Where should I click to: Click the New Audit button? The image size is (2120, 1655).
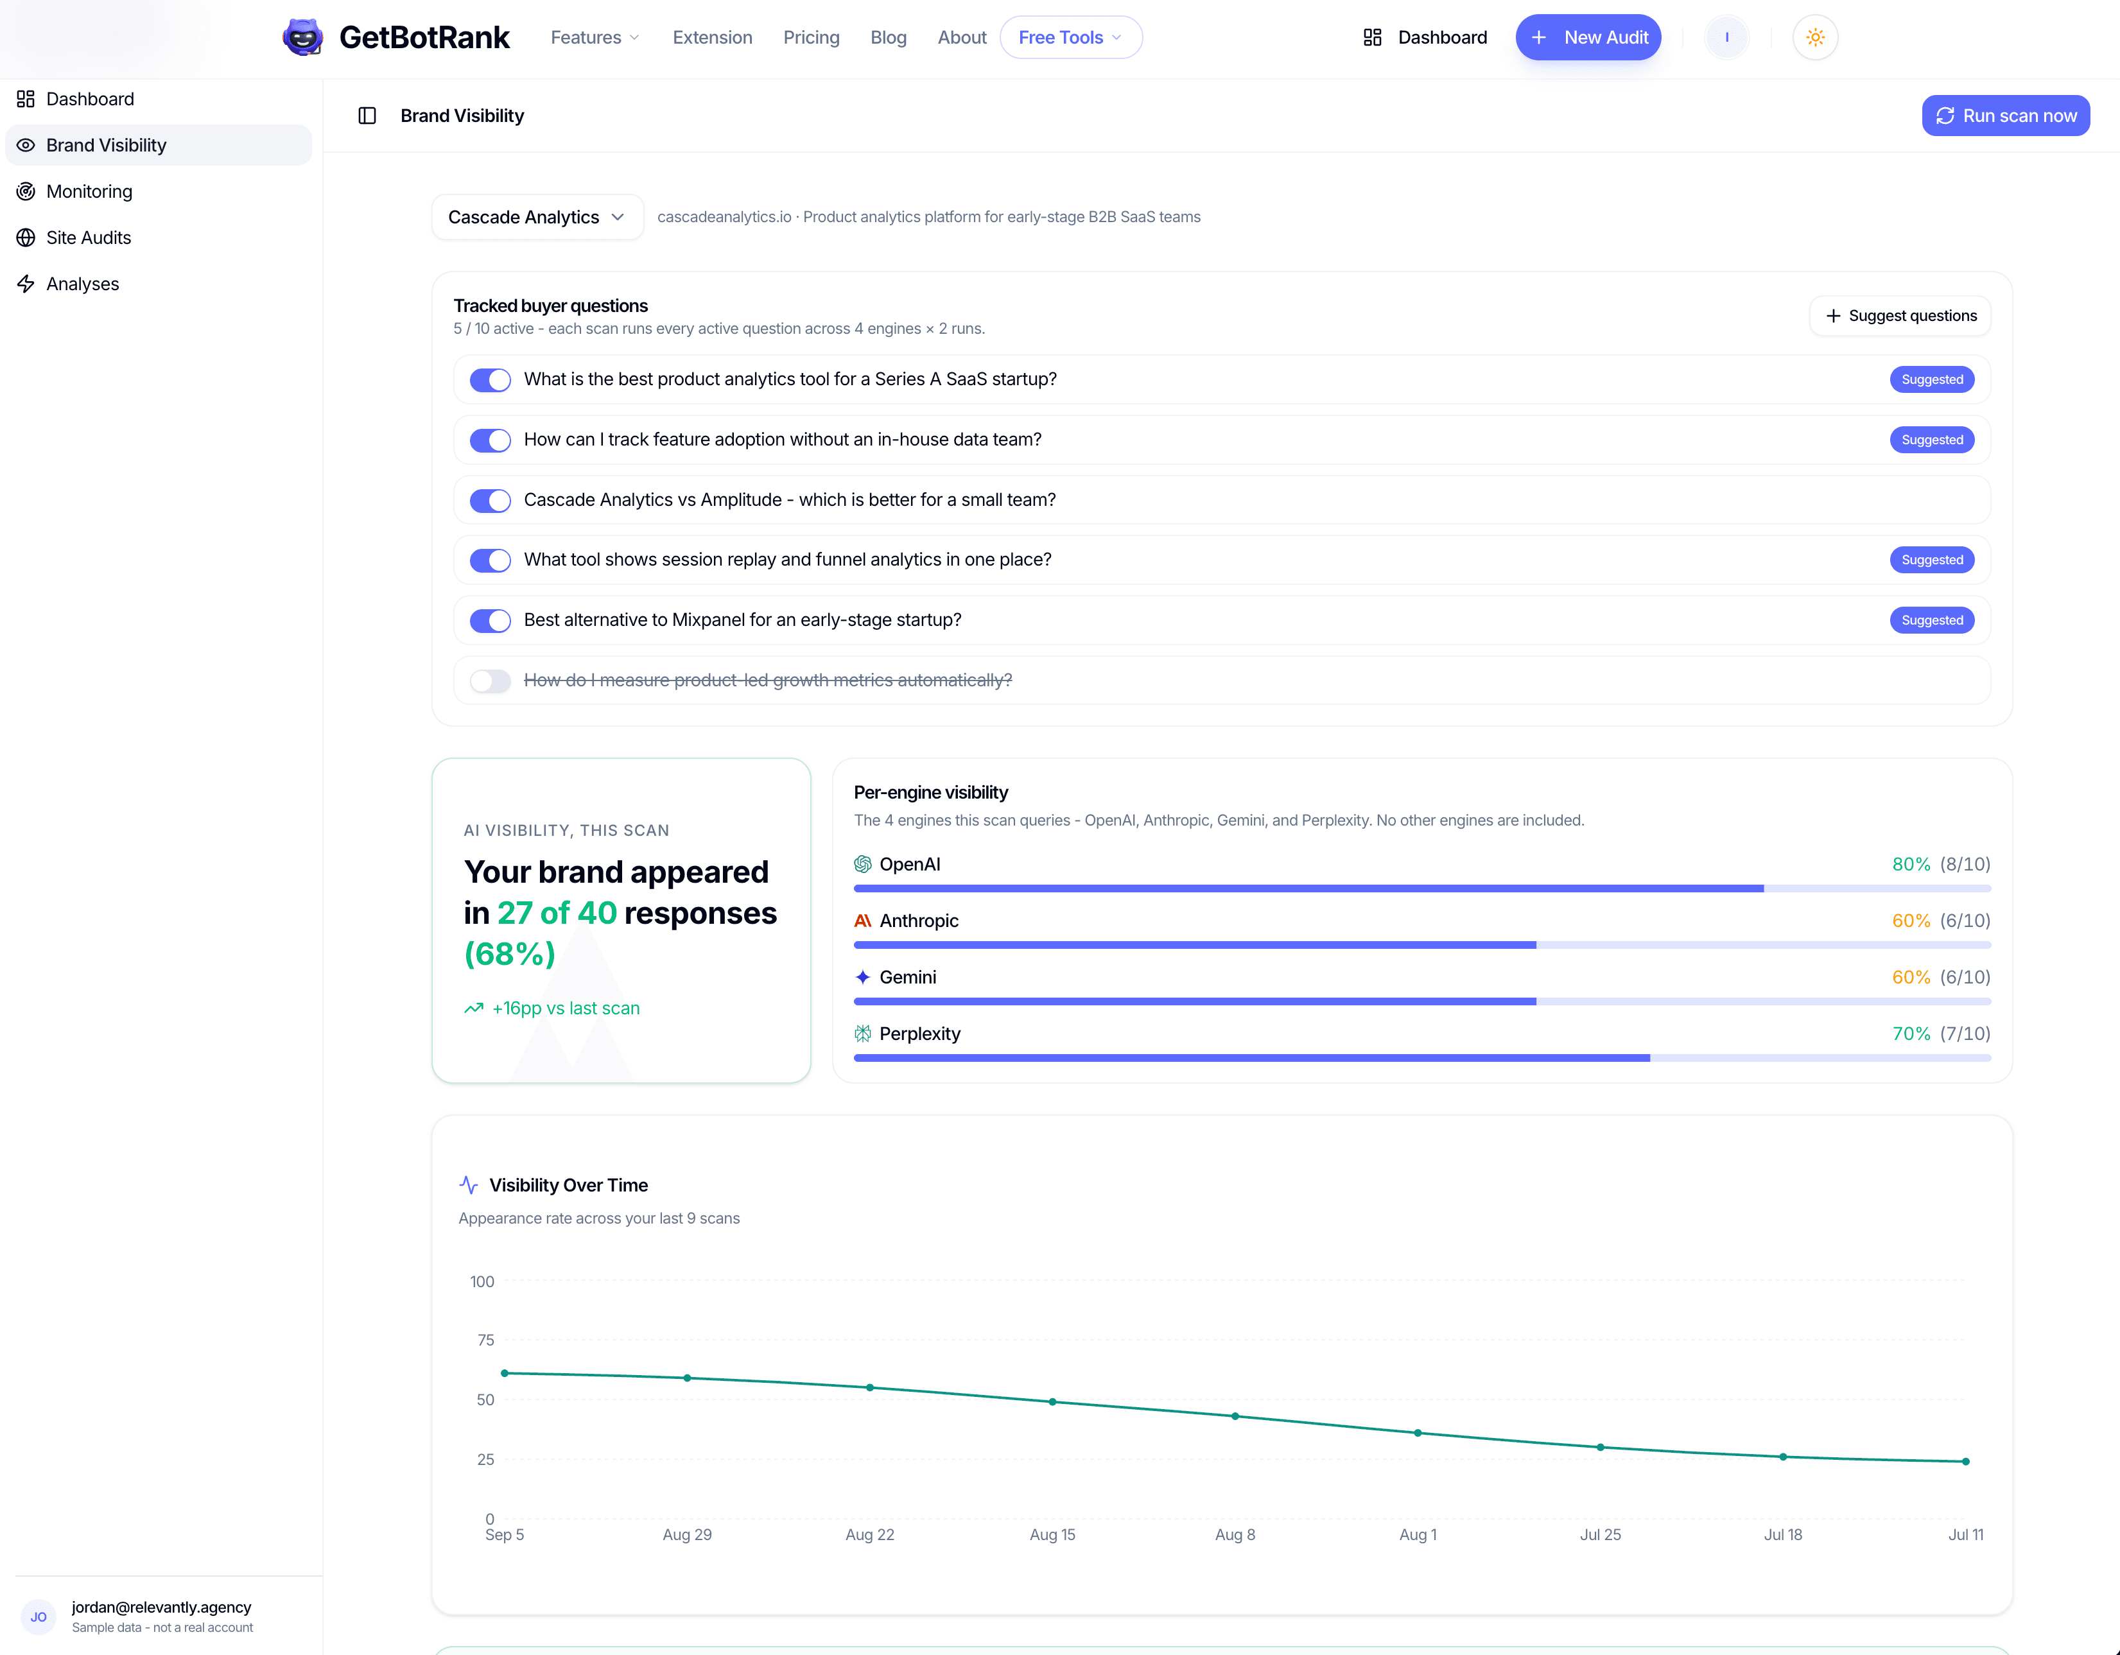[x=1588, y=37]
